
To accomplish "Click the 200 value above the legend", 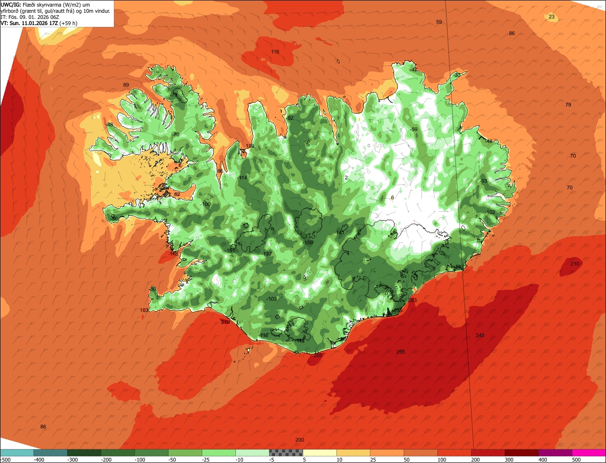I will coord(300,440).
